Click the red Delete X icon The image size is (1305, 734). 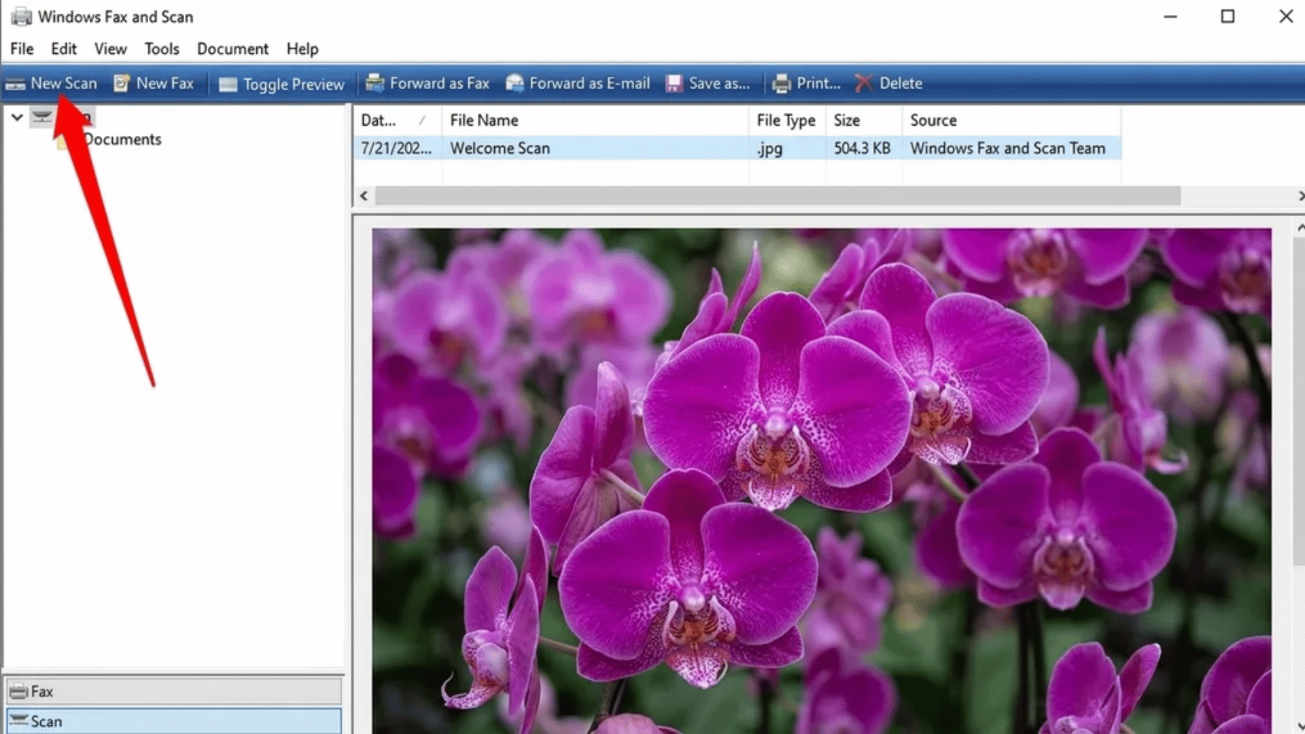[x=863, y=83]
